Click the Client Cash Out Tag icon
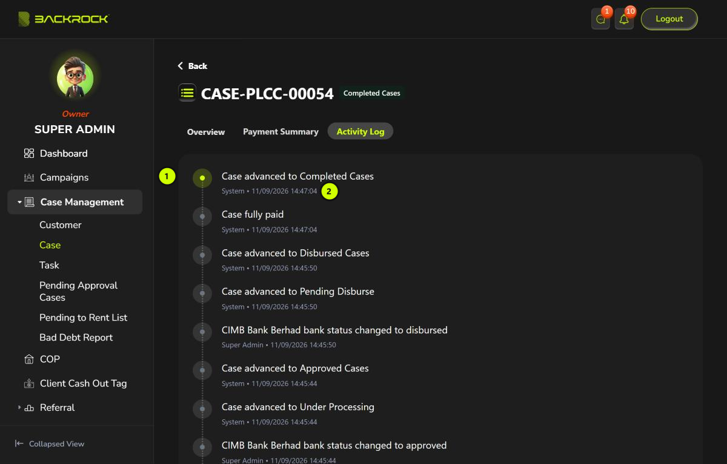Image resolution: width=727 pixels, height=464 pixels. pyautogui.click(x=29, y=384)
